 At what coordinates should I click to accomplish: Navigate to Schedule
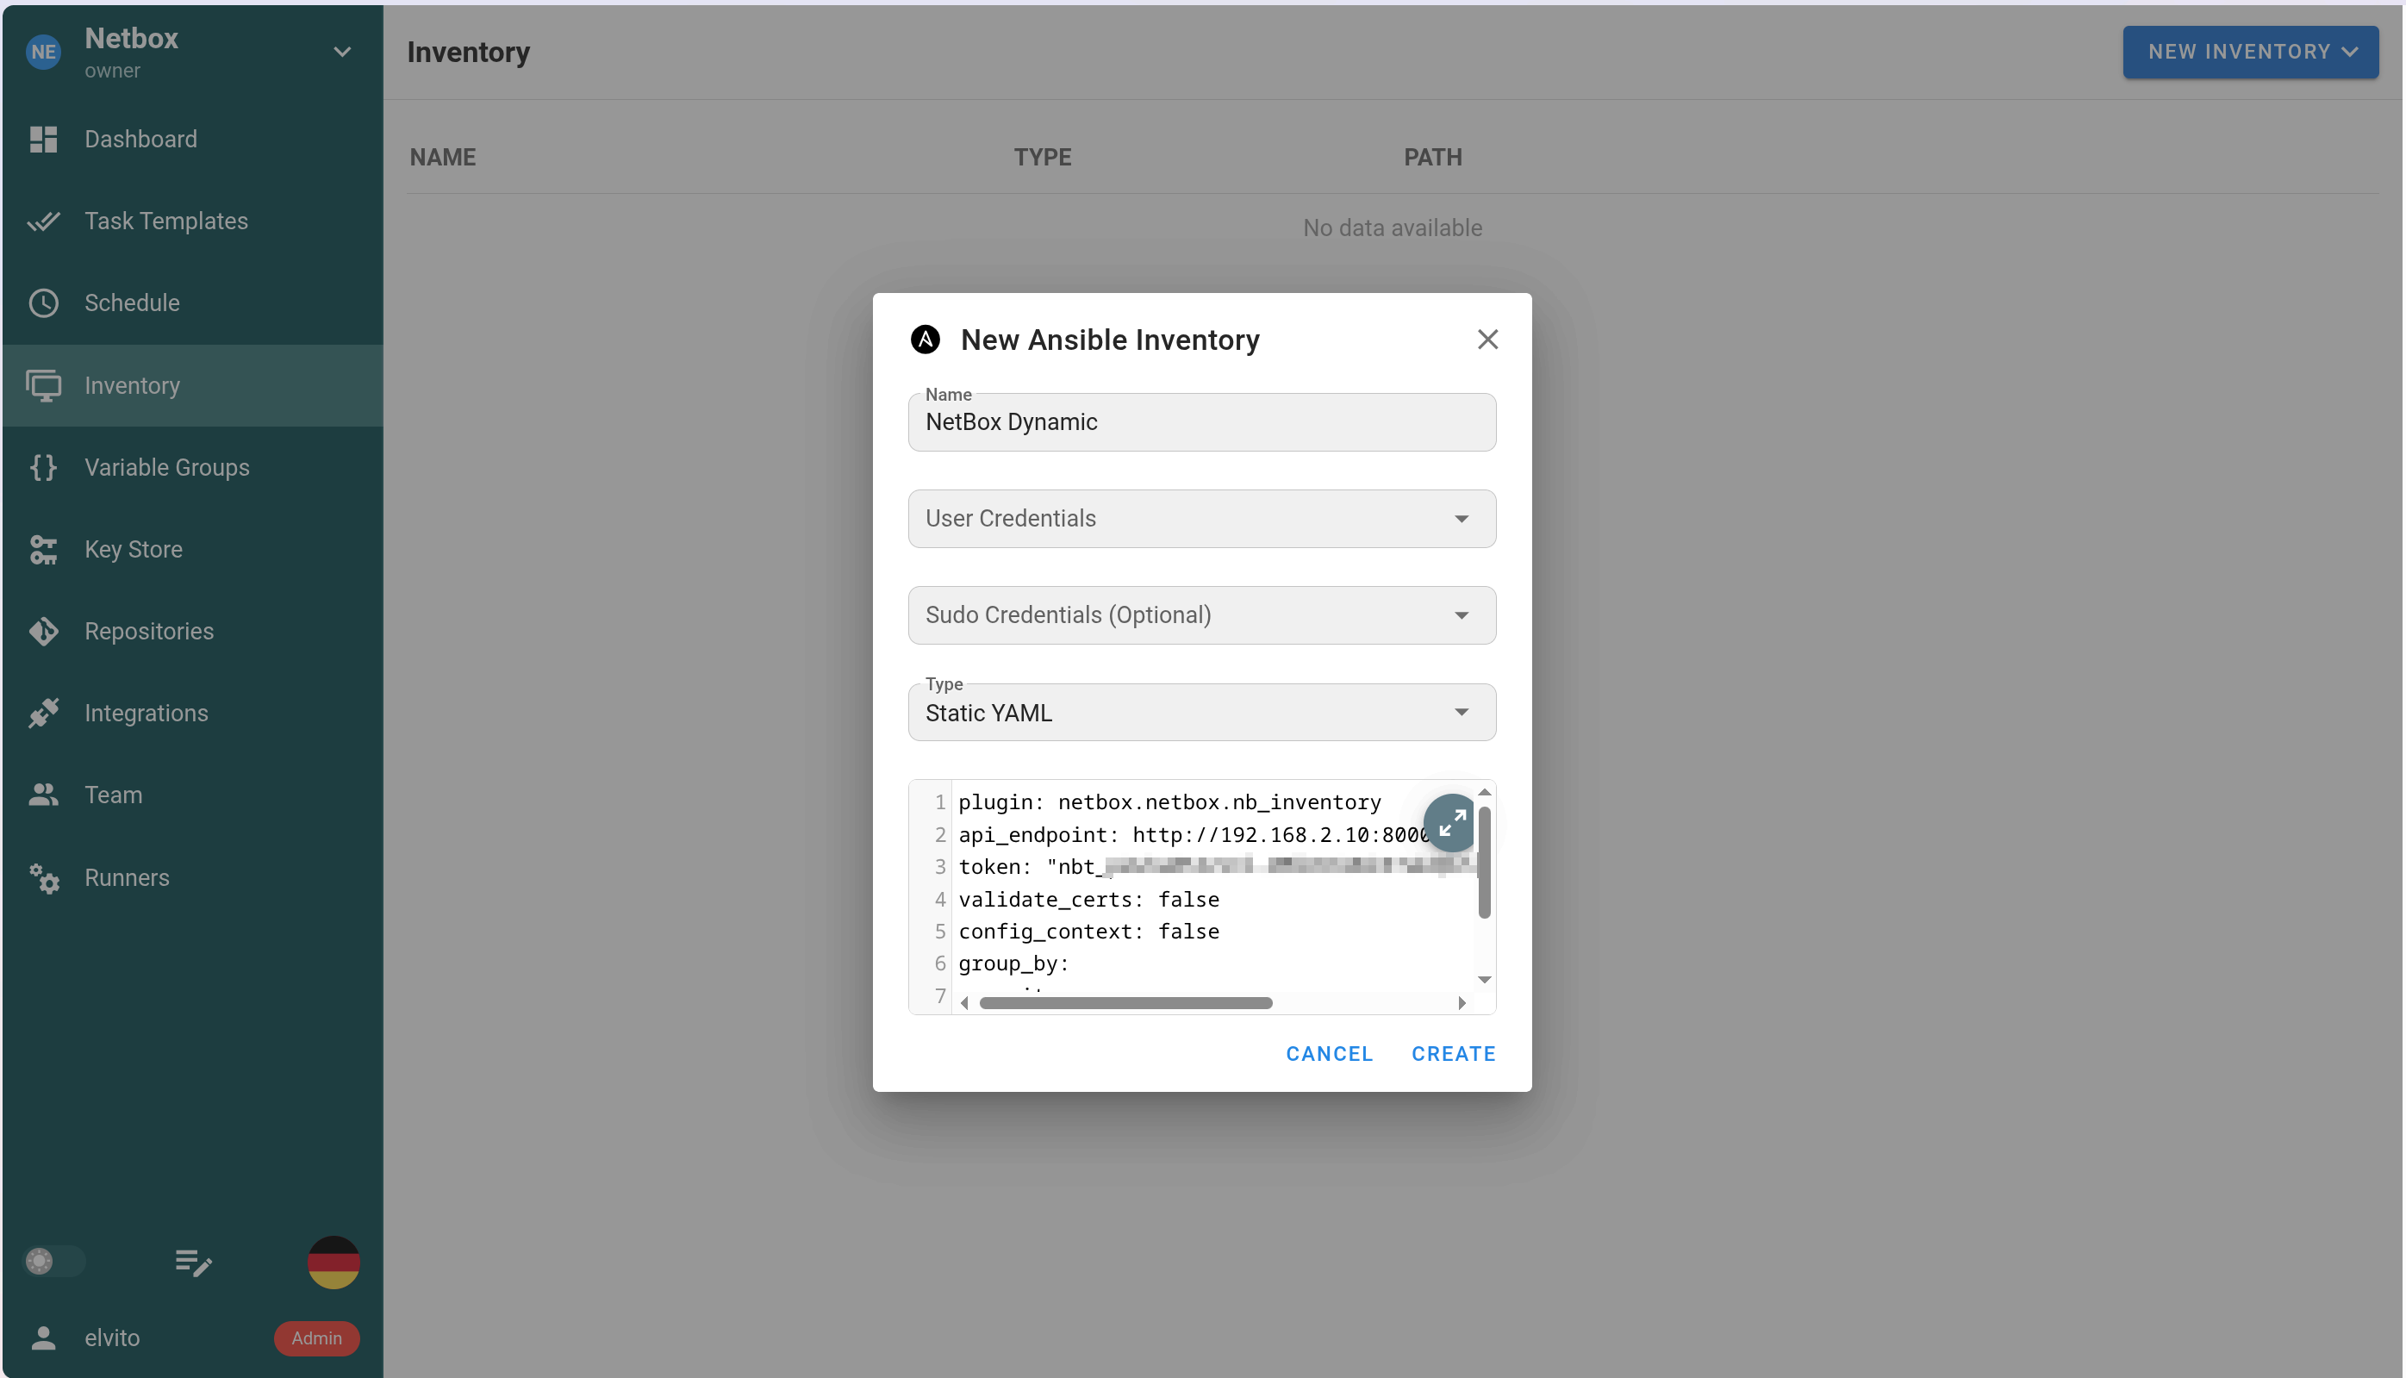tap(193, 302)
